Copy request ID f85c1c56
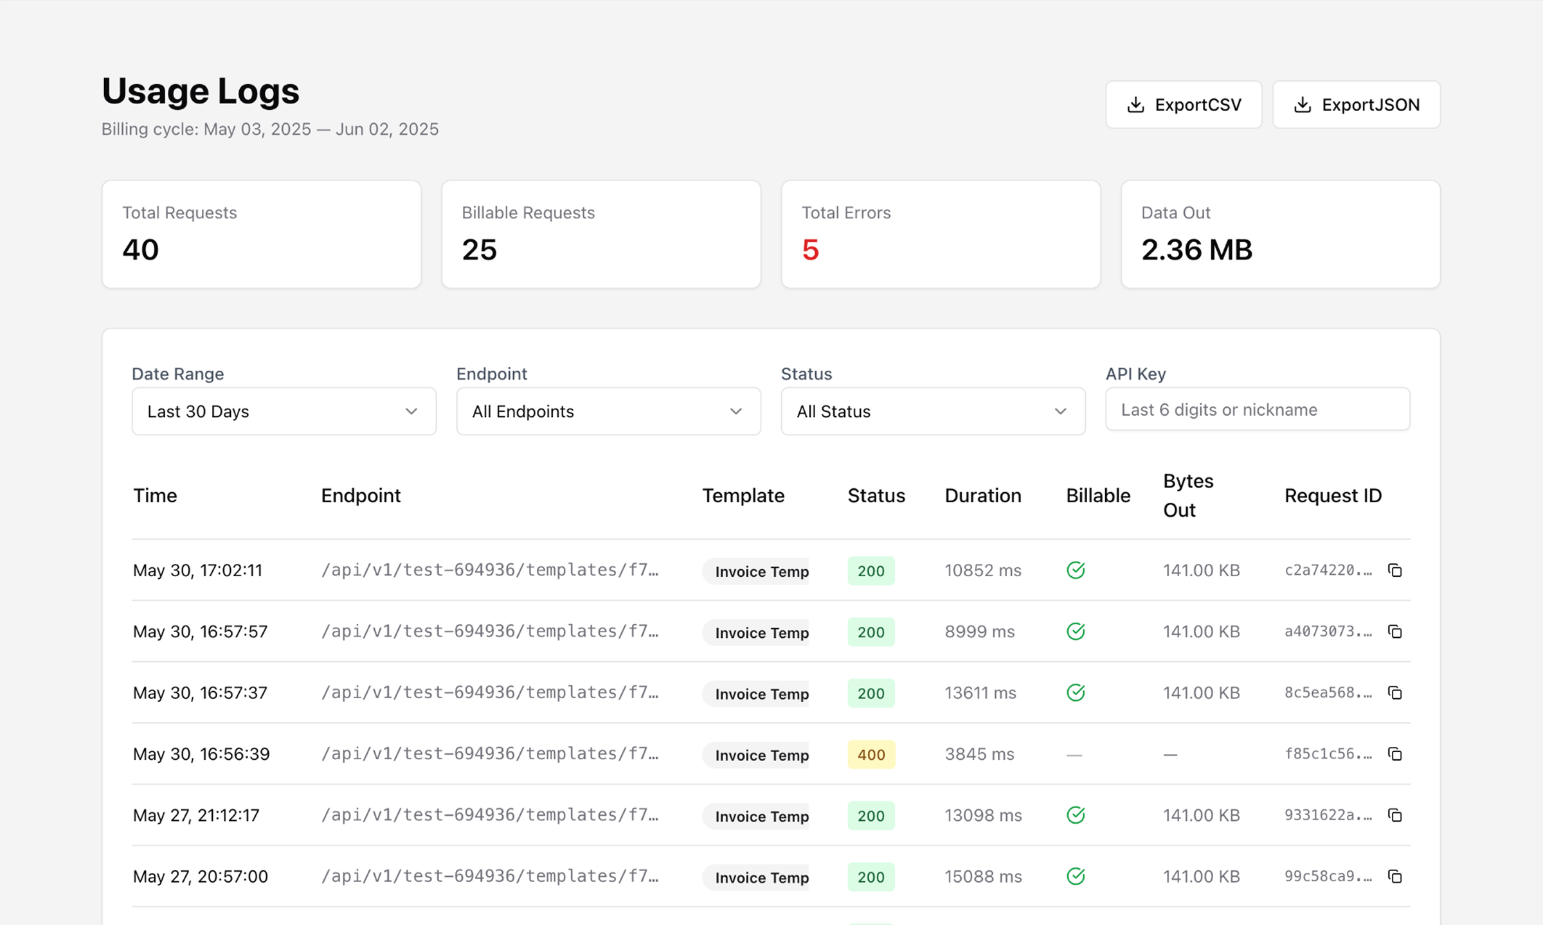Screen dimensions: 1543x925 [1394, 754]
